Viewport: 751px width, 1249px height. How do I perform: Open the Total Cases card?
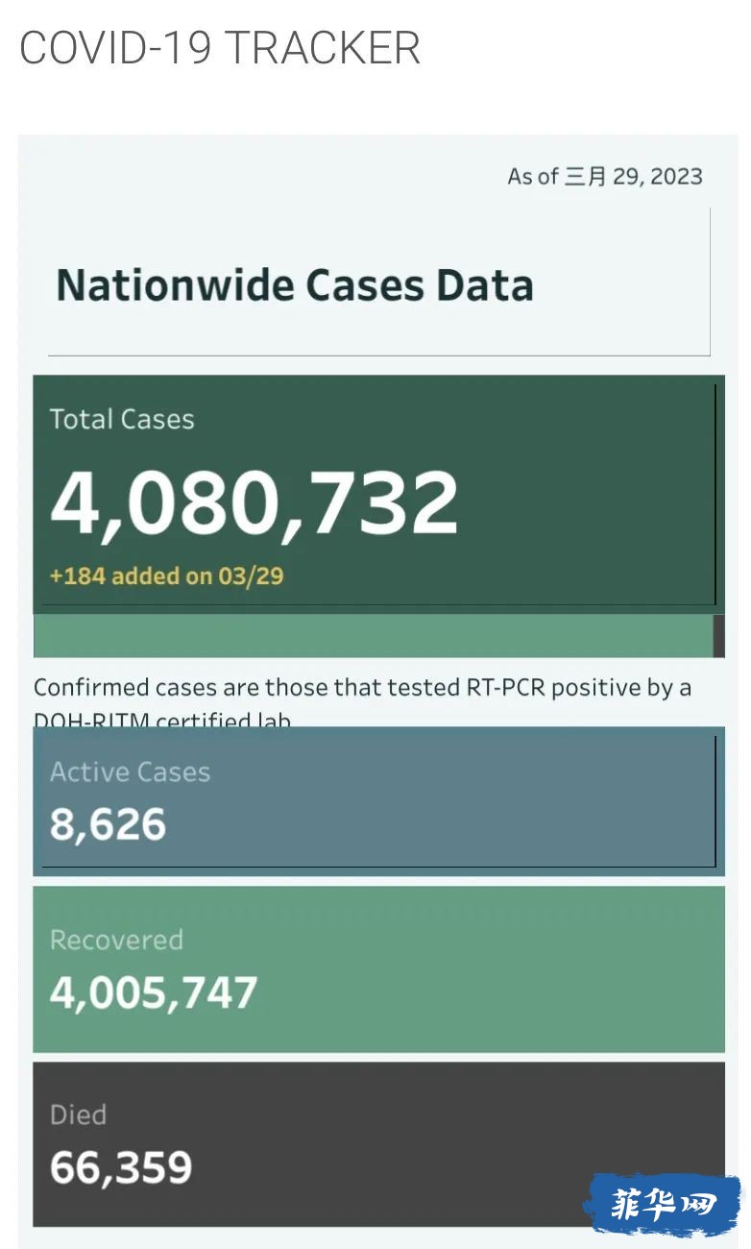pyautogui.click(x=378, y=494)
